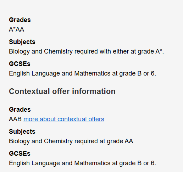This screenshot has width=183, height=172.
Task: Click the 'GCSEs' label in the contextual offer section
Action: pos(20,154)
